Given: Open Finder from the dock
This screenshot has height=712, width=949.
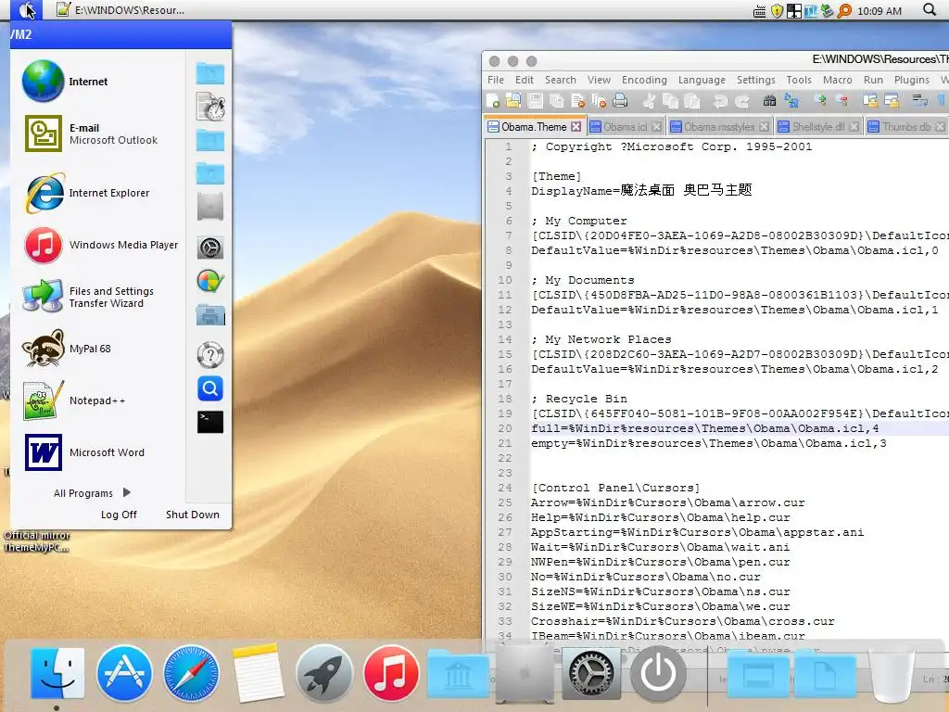Looking at the screenshot, I should 57,673.
